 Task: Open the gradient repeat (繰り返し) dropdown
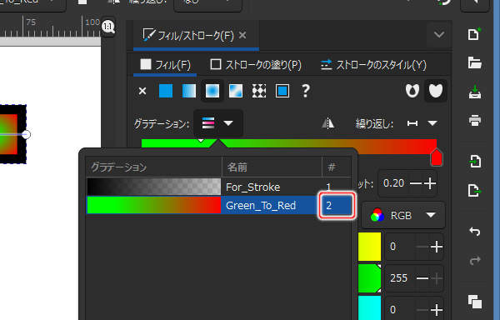point(422,123)
